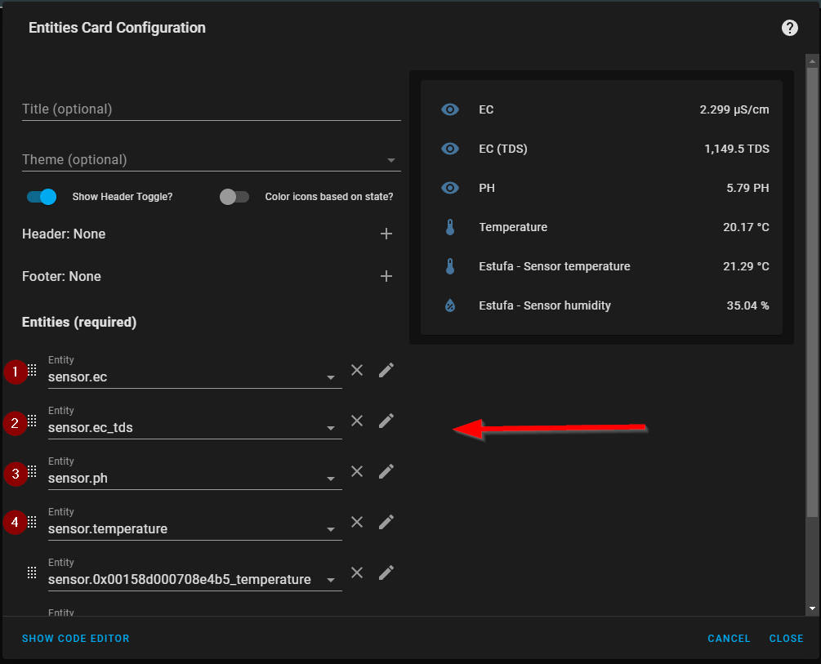
Task: Edit the sensor.temperature entity with pencil
Action: (x=386, y=522)
